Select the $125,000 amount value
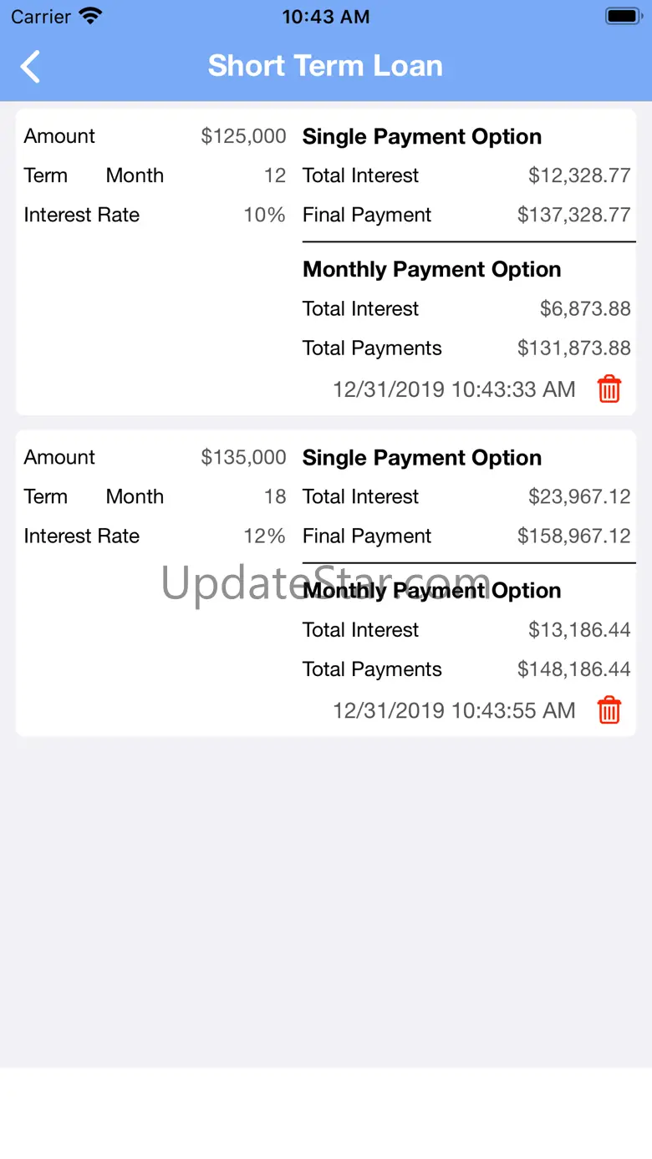652x1159 pixels. (x=243, y=136)
